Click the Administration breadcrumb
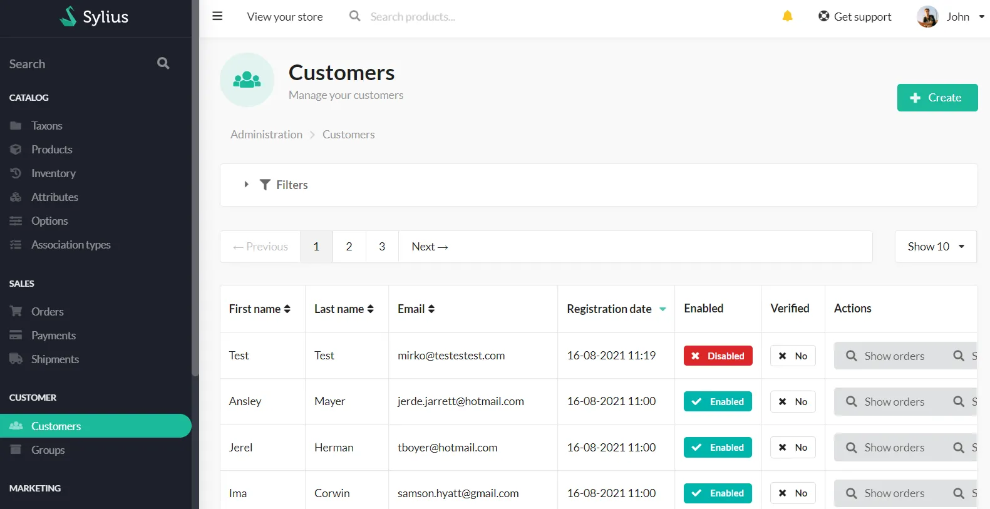This screenshot has height=509, width=990. pyautogui.click(x=266, y=135)
